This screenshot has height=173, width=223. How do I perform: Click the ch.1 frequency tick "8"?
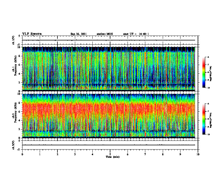[20, 56]
